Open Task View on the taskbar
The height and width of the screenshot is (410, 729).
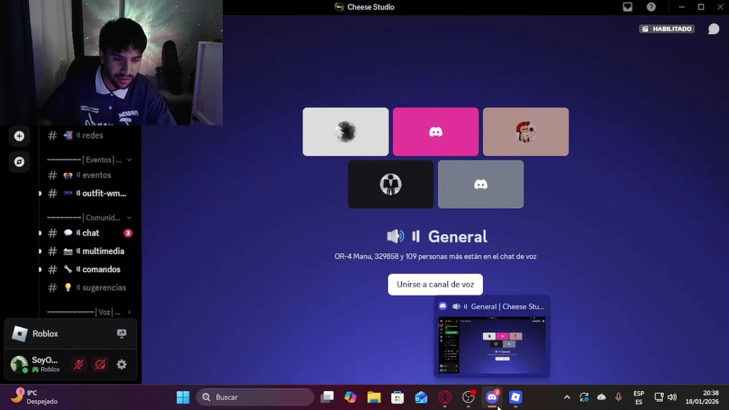(x=327, y=397)
